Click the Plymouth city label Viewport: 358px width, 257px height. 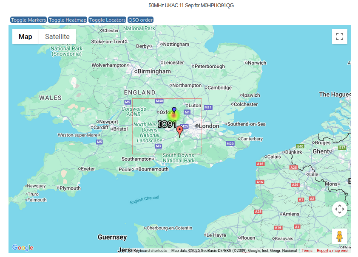point(70,188)
